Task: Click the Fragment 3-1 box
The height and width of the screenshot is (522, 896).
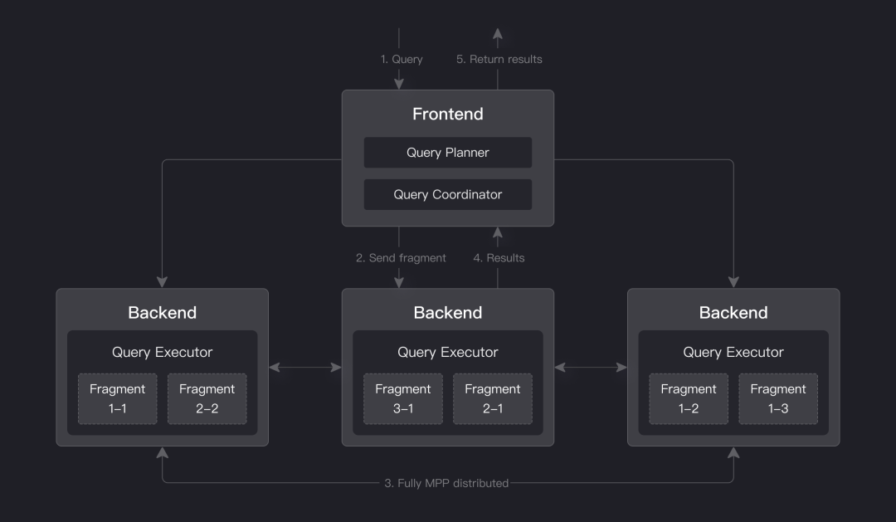Action: [402, 398]
